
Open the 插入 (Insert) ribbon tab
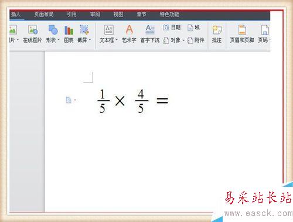[16, 14]
